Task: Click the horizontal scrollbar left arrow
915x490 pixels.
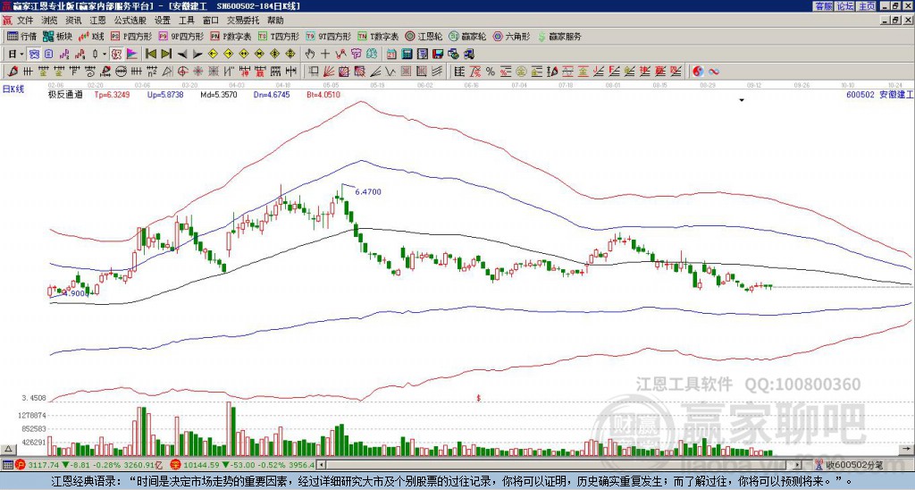Action: click(x=321, y=465)
